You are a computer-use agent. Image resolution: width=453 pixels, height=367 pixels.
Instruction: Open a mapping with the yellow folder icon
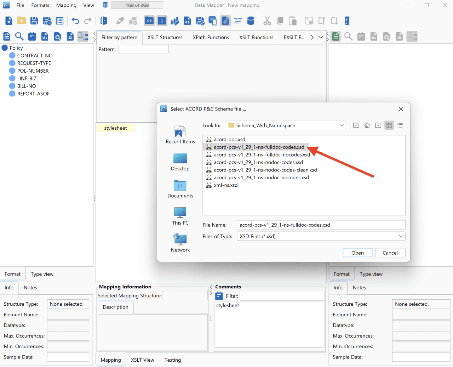pyautogui.click(x=22, y=21)
